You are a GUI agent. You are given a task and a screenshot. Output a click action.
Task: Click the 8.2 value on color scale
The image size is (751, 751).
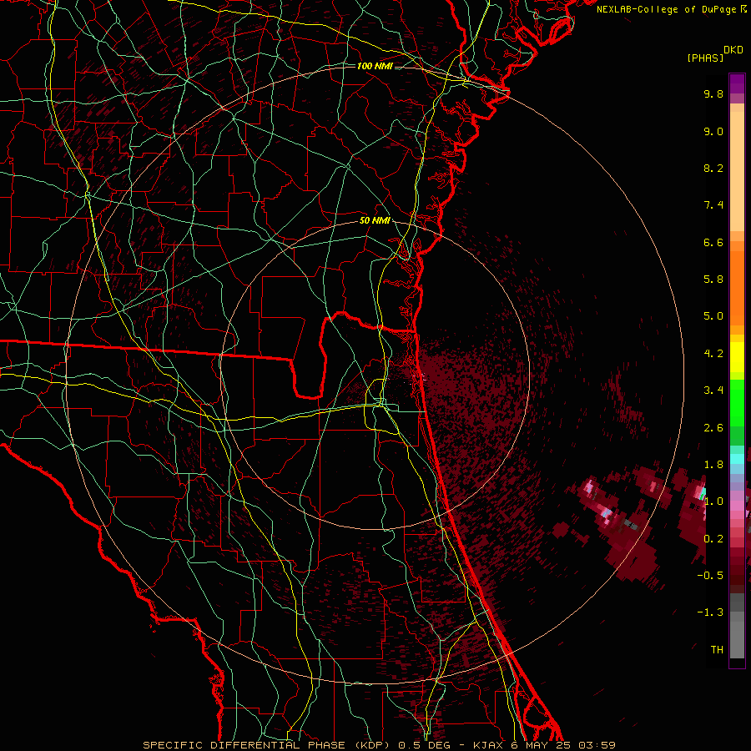(x=713, y=168)
